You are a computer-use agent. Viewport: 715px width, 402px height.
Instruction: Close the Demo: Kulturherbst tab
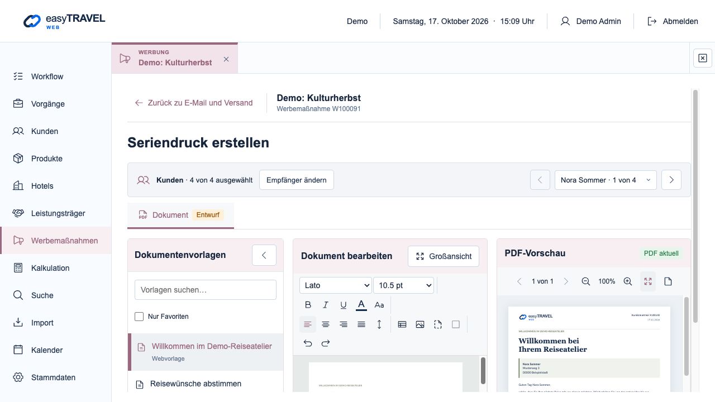click(x=226, y=59)
